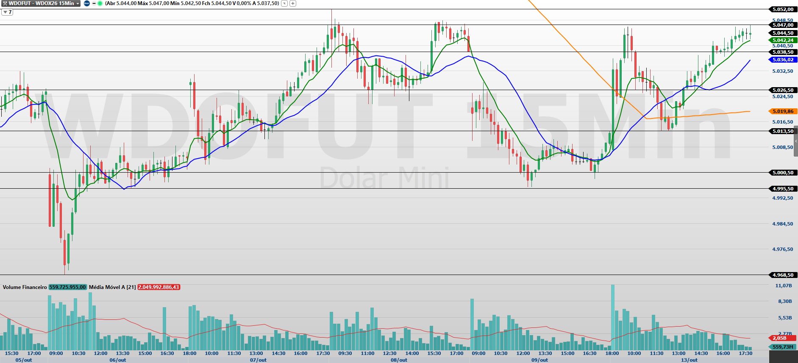798x363 pixels.
Task: Click the Volume Financeiro indicator label
Action: (25, 287)
